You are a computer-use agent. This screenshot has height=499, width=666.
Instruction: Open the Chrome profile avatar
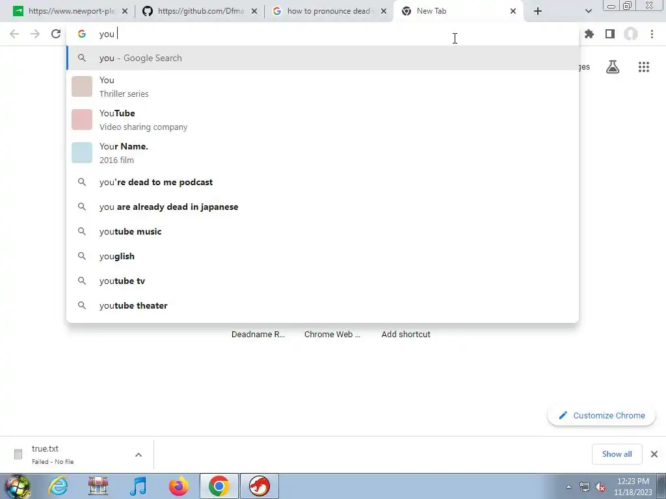tap(631, 34)
